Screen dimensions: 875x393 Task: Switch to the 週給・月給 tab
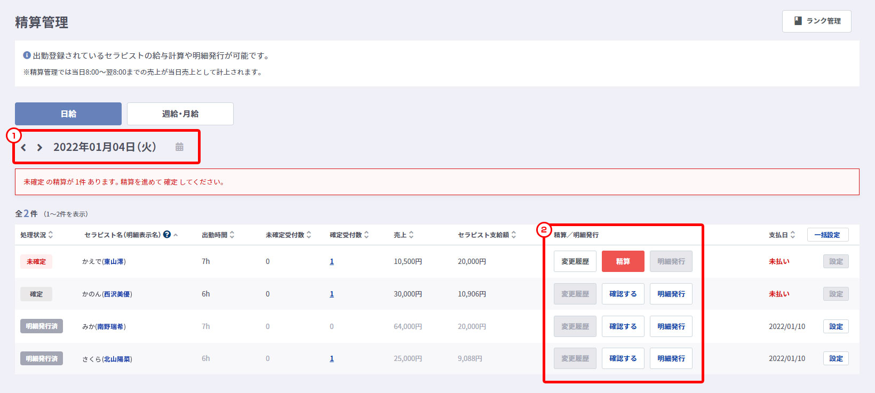pyautogui.click(x=180, y=114)
